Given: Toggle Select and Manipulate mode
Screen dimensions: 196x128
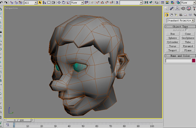Looking at the screenshot, I should tap(92, 2).
